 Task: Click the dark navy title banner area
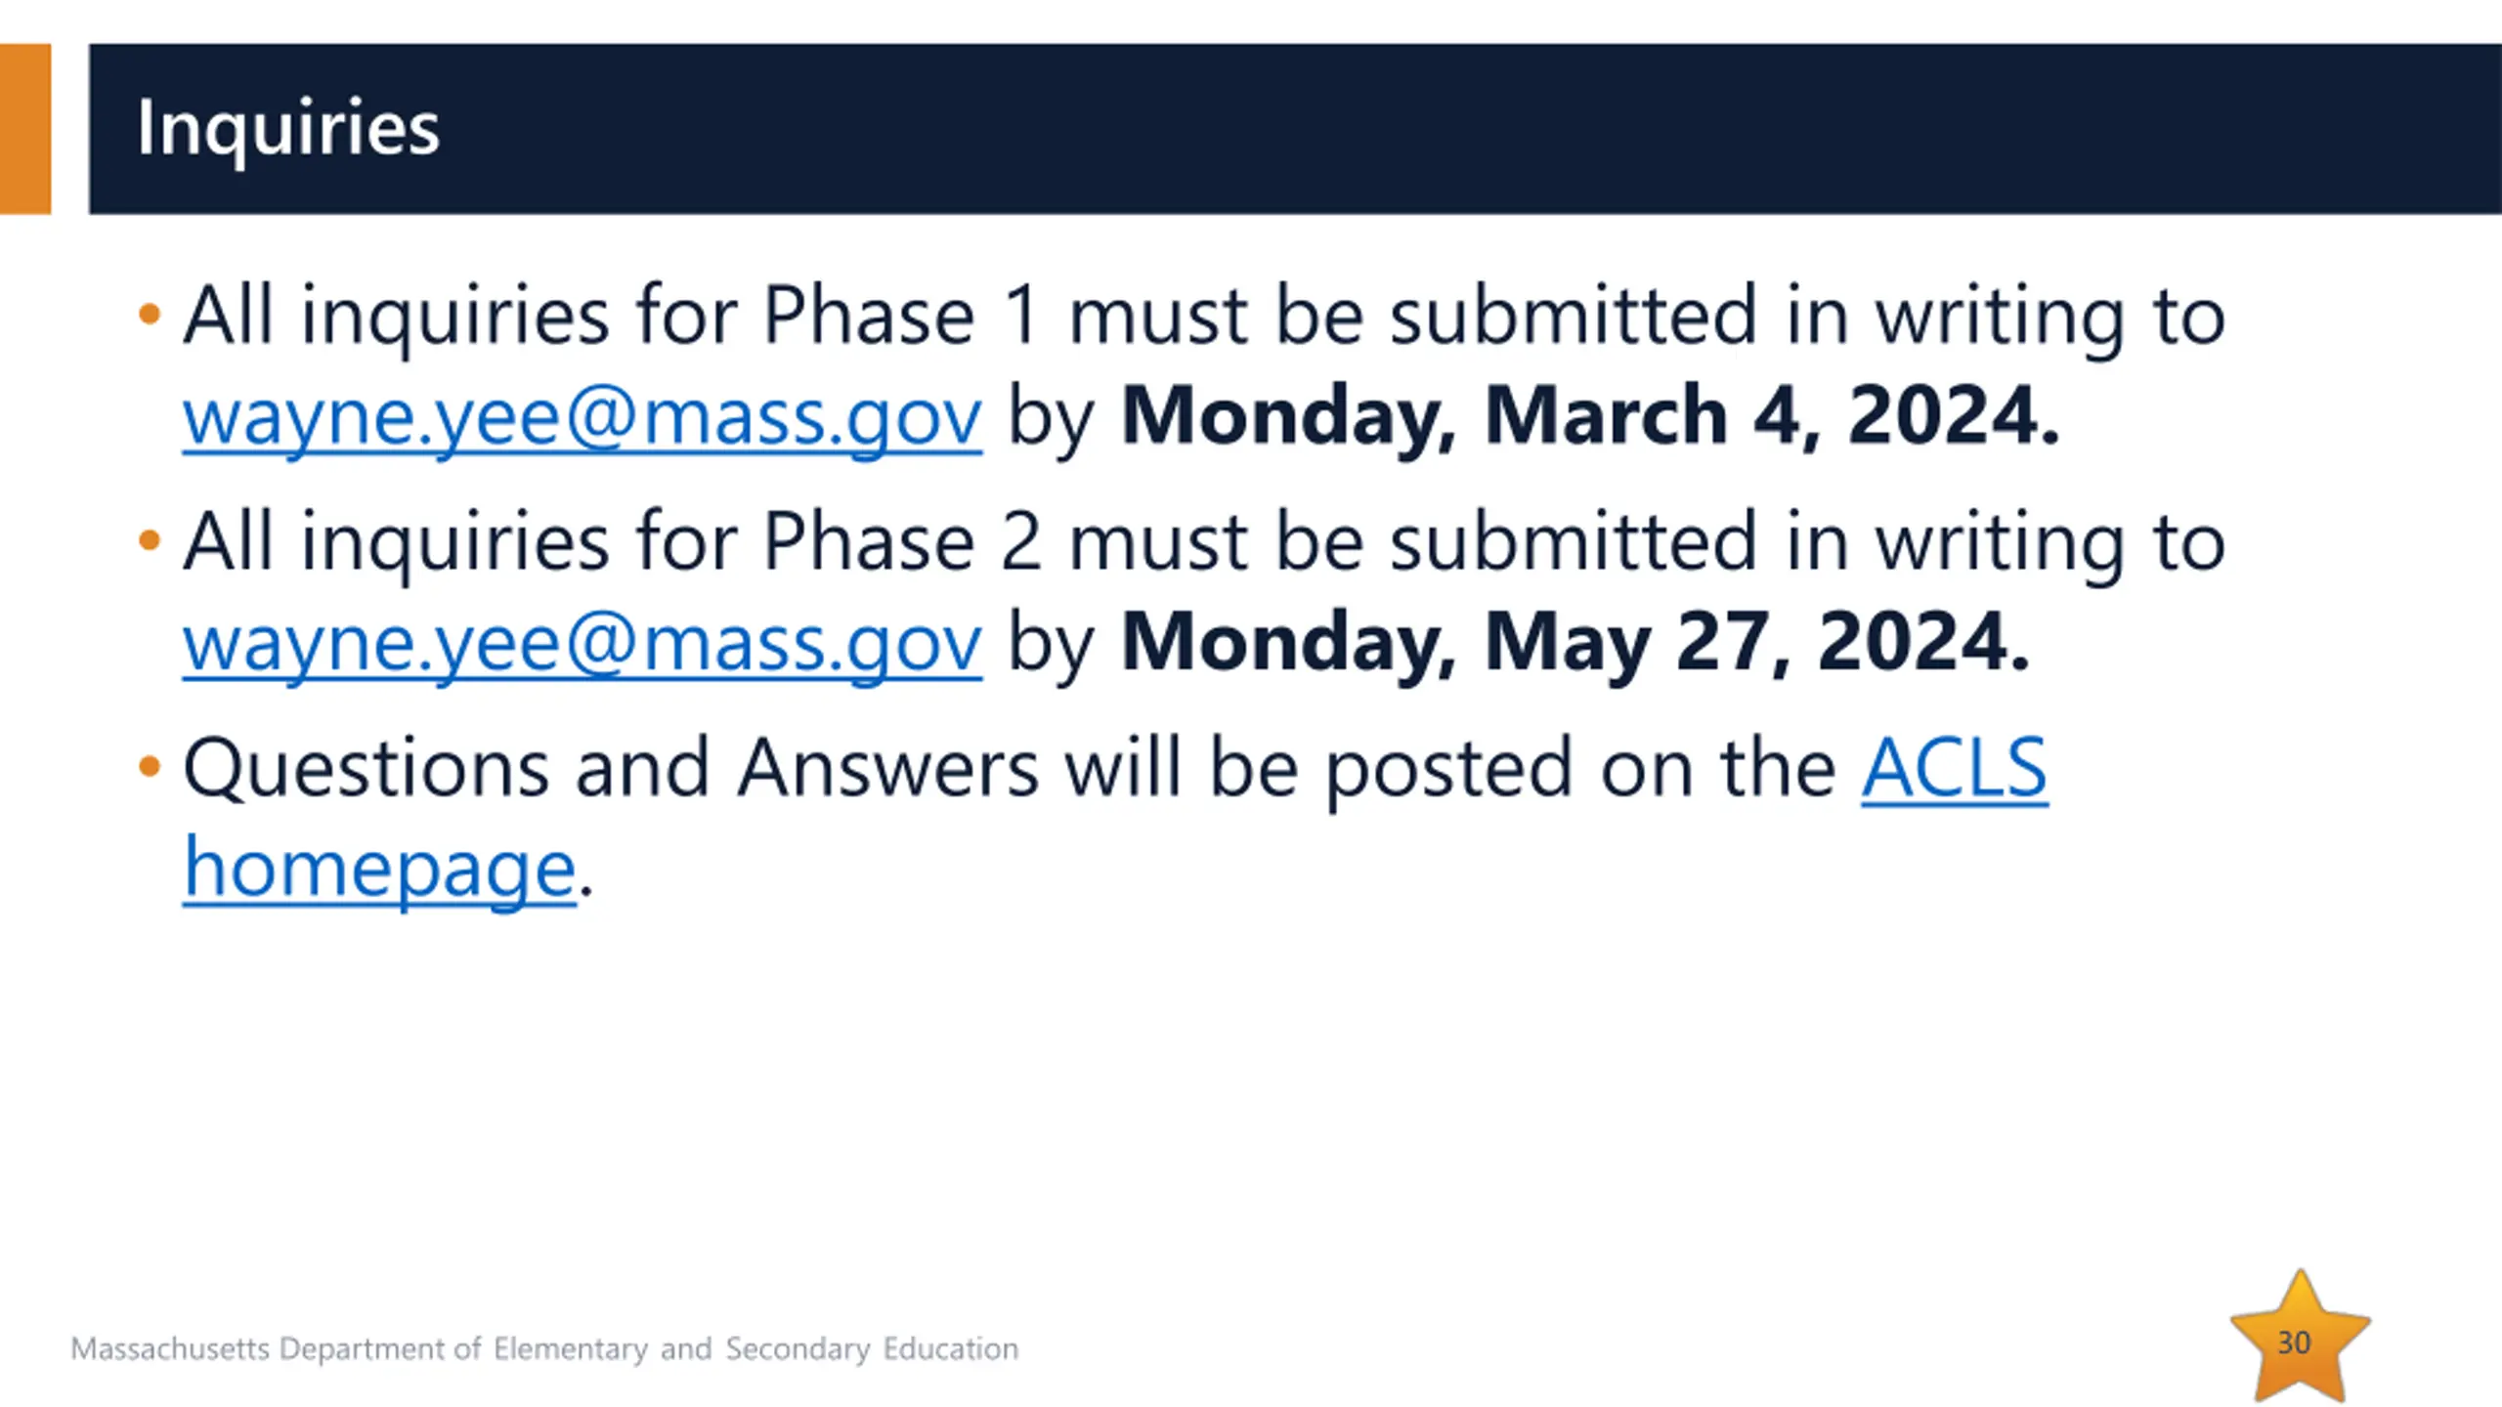pyautogui.click(x=1295, y=128)
